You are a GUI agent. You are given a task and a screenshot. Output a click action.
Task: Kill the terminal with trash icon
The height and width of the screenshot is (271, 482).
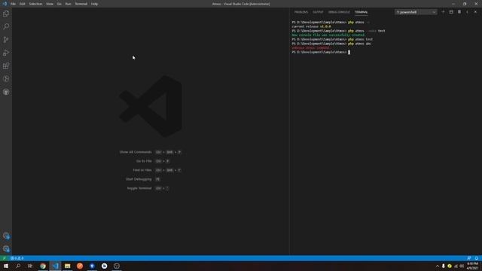[x=459, y=12]
